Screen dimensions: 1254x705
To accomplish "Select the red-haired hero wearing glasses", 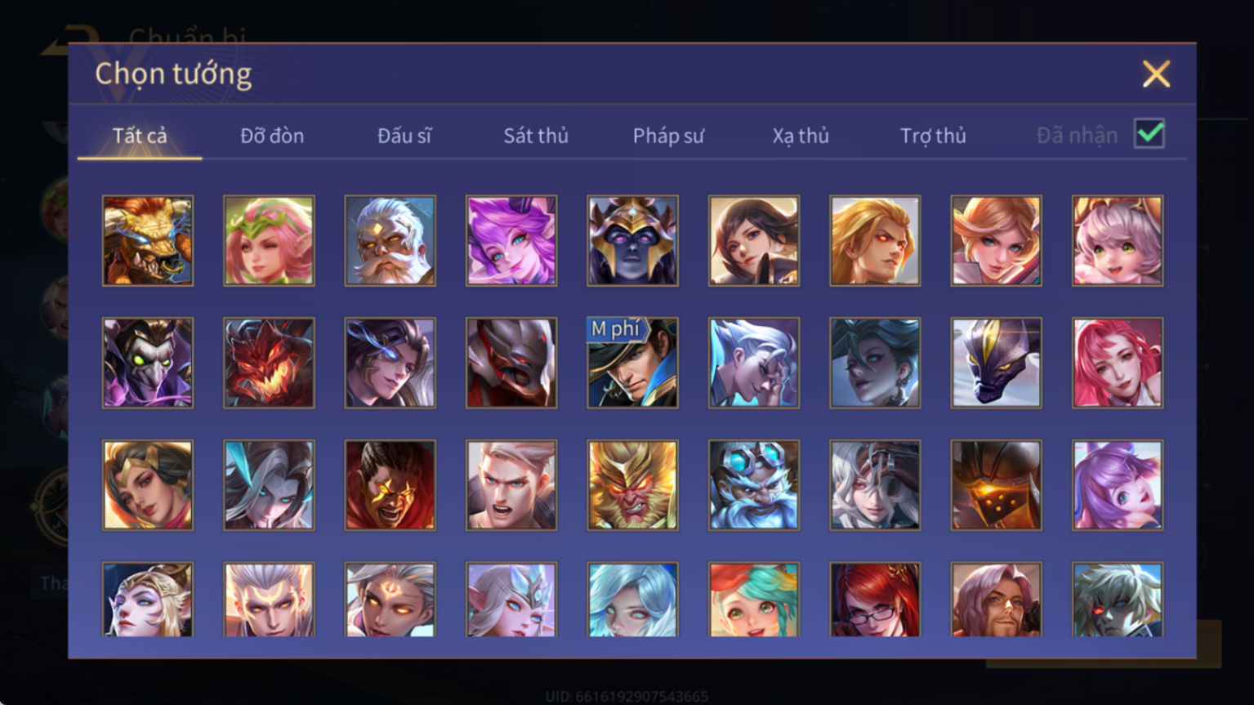I will pos(875,599).
